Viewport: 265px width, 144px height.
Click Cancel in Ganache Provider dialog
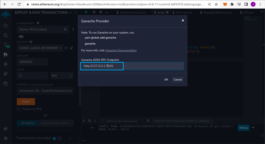(x=178, y=80)
